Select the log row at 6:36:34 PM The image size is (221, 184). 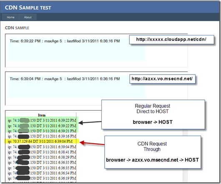[42, 173]
